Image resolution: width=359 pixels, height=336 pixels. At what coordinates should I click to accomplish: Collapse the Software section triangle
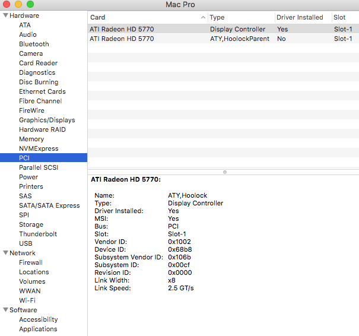point(6,310)
